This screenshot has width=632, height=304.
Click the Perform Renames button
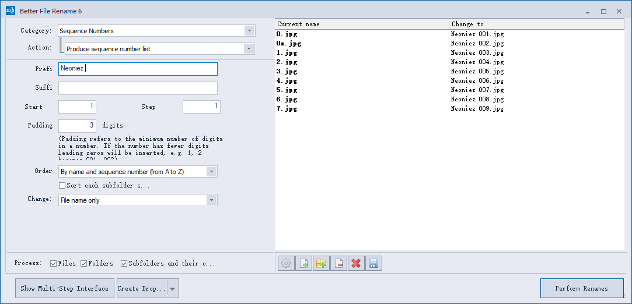tap(582, 288)
